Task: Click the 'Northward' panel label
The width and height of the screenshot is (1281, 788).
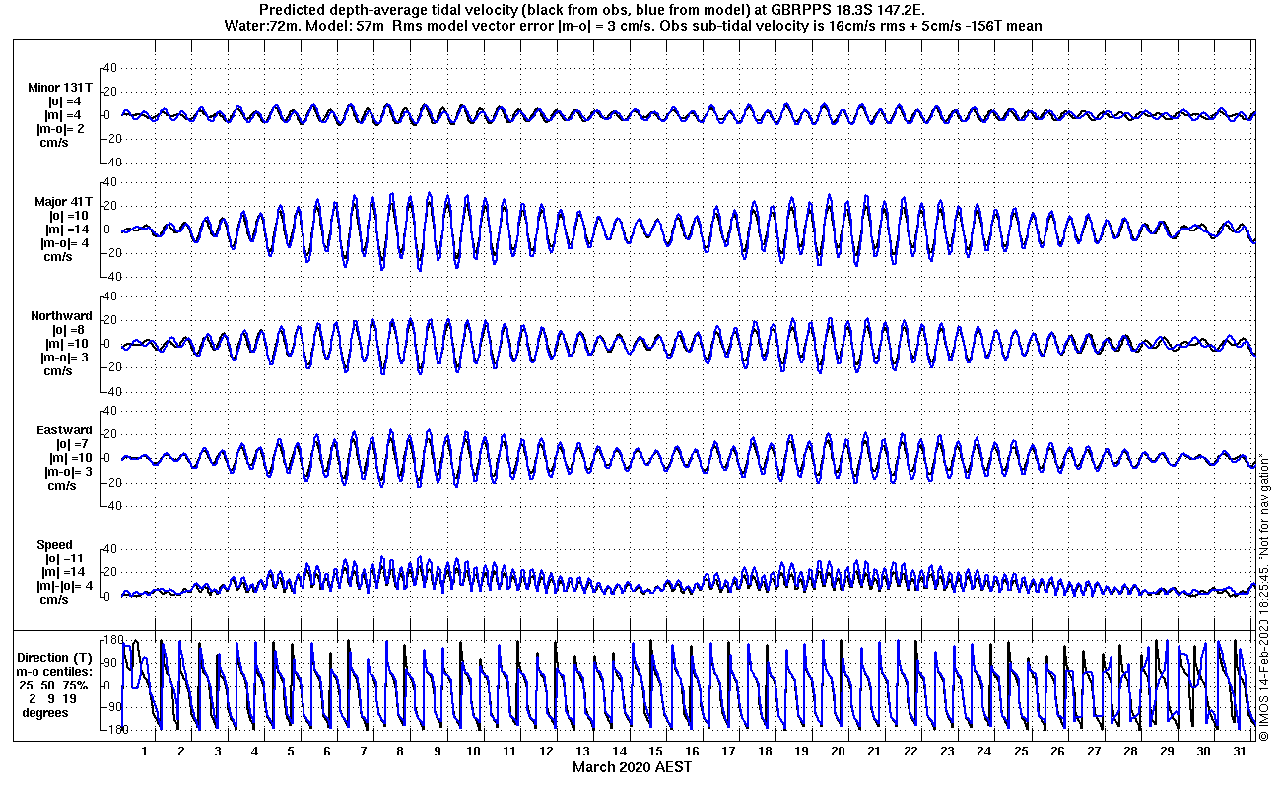Action: 62,316
